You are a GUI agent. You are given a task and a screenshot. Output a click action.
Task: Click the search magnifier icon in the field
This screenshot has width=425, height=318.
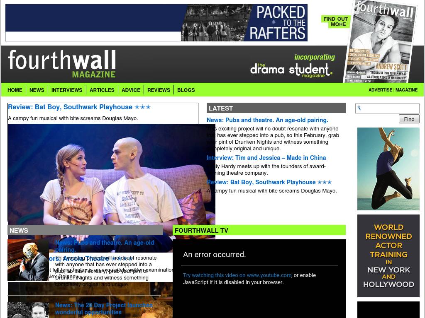pyautogui.click(x=359, y=108)
